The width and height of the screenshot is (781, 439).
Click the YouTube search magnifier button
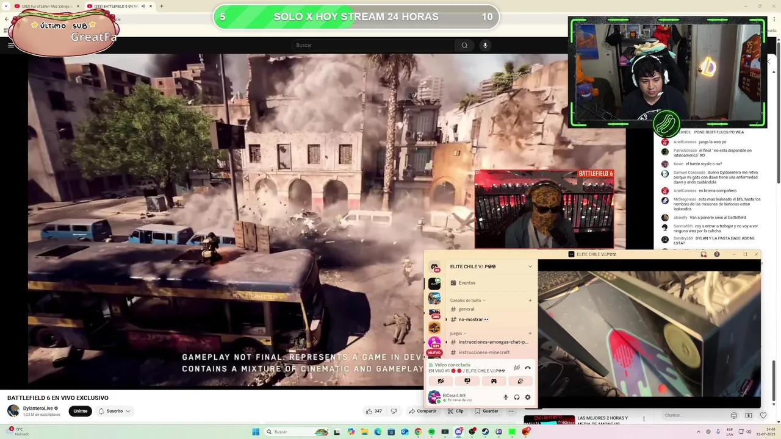pyautogui.click(x=464, y=45)
